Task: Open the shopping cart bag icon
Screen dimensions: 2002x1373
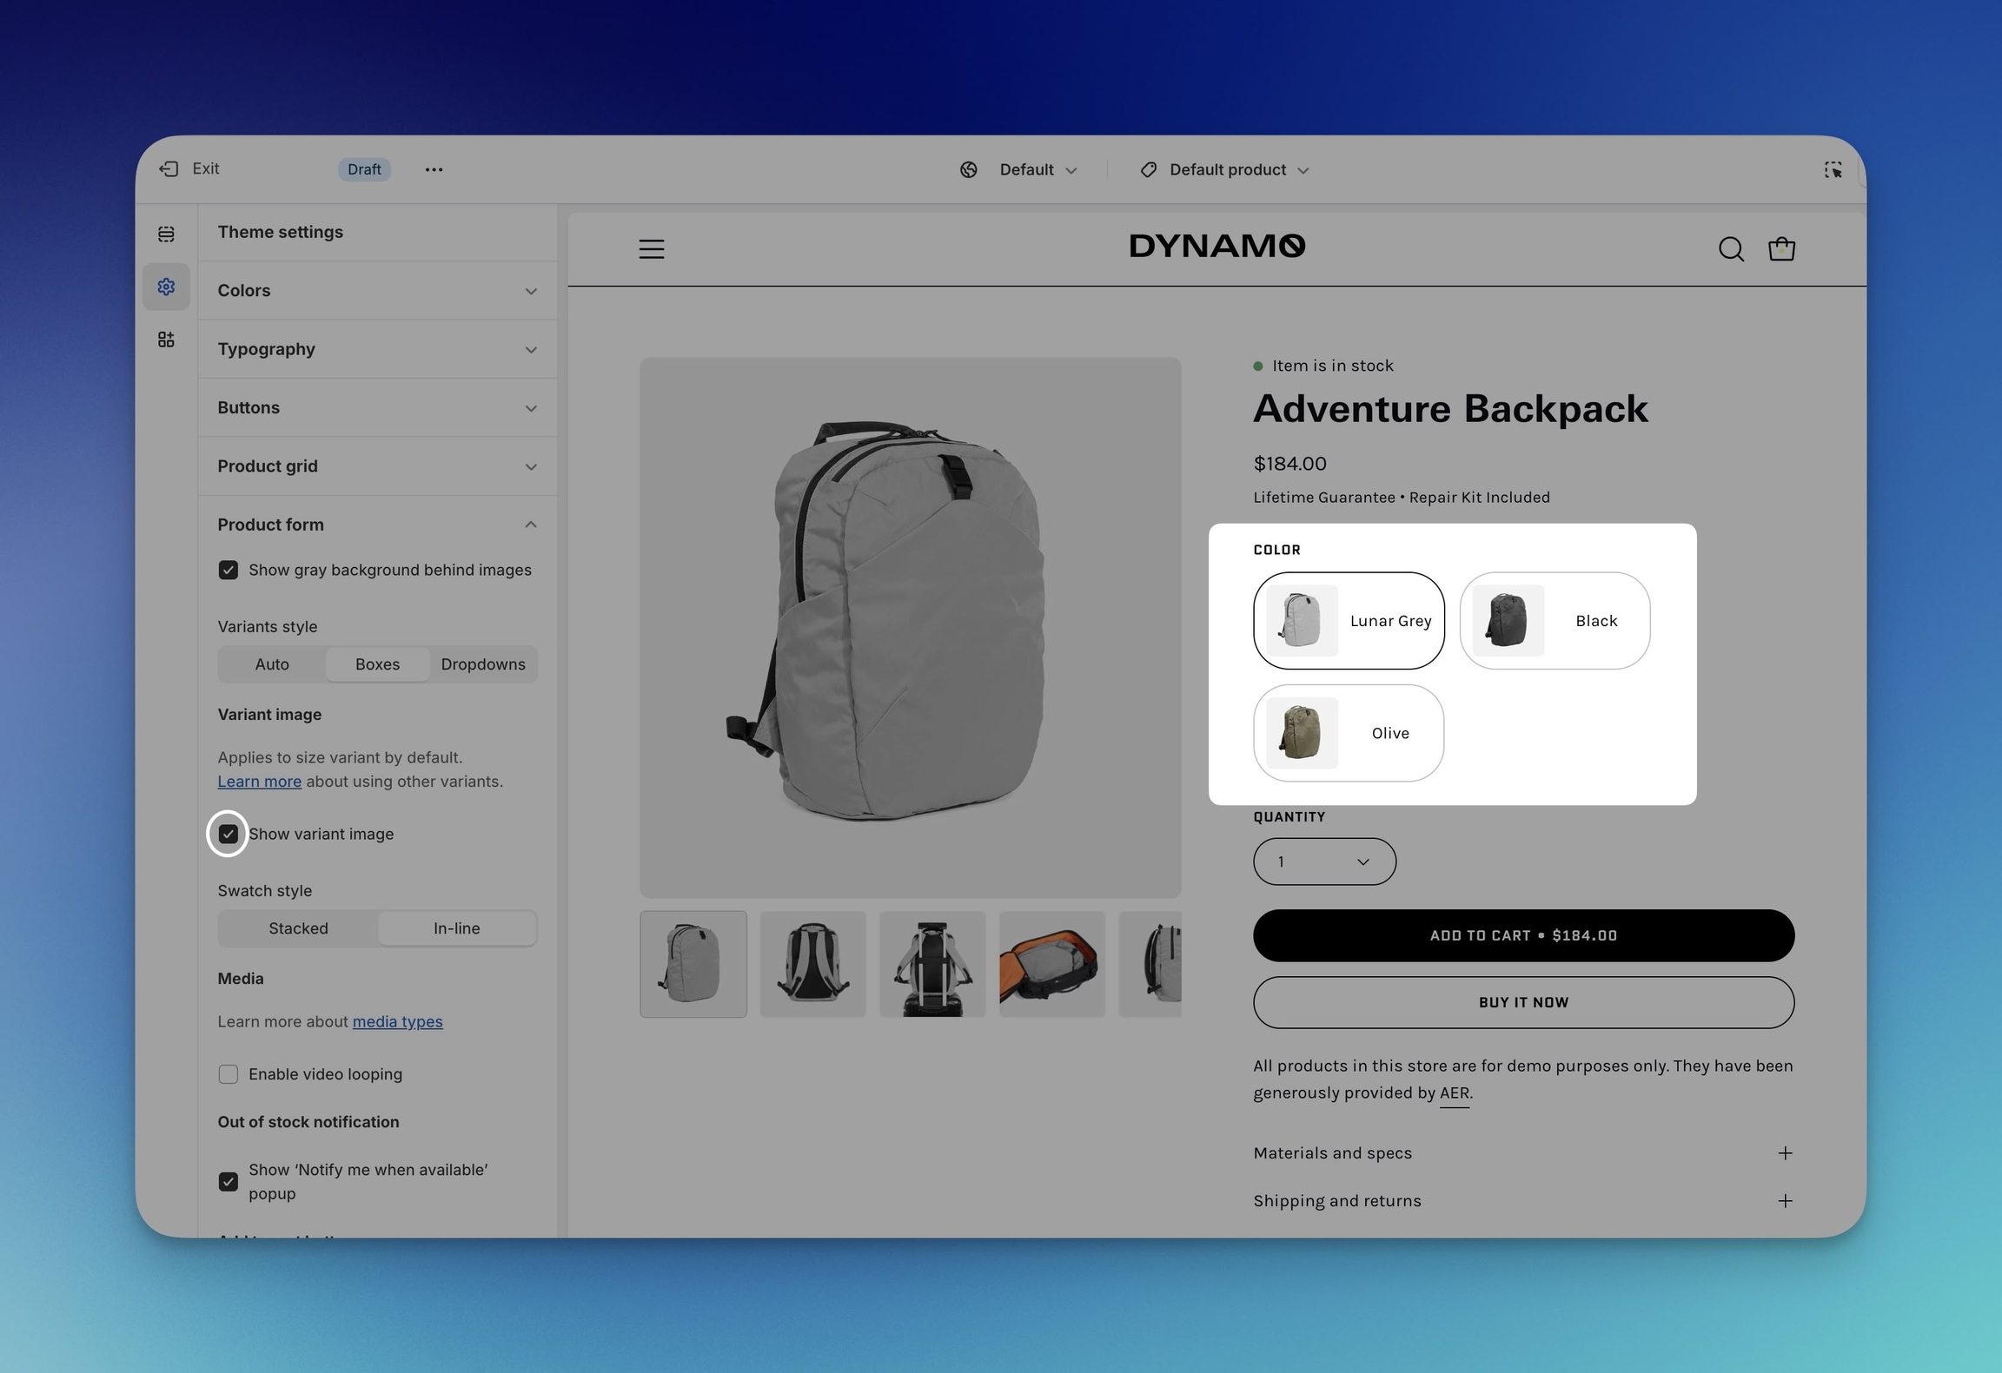Action: pos(1781,249)
